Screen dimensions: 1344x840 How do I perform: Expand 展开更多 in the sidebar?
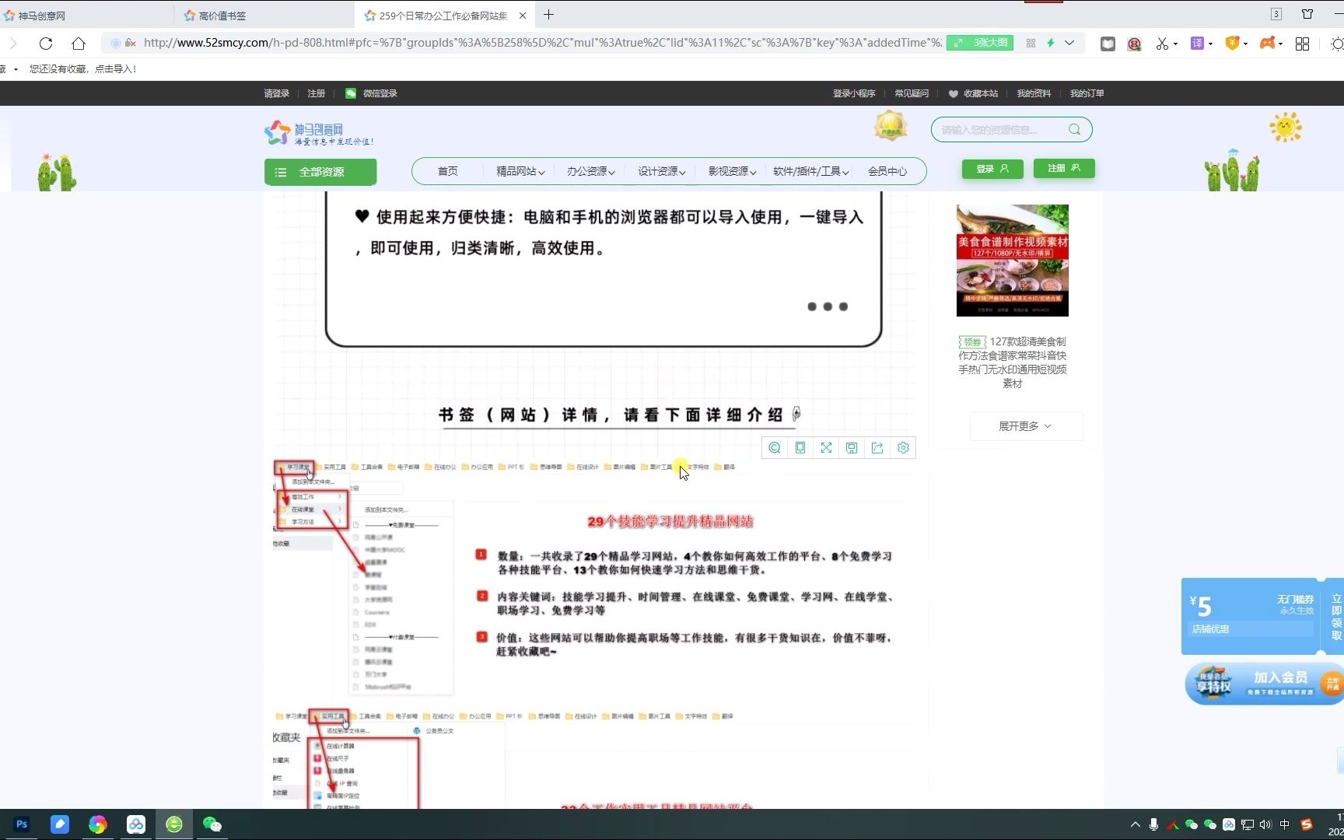click(1025, 425)
